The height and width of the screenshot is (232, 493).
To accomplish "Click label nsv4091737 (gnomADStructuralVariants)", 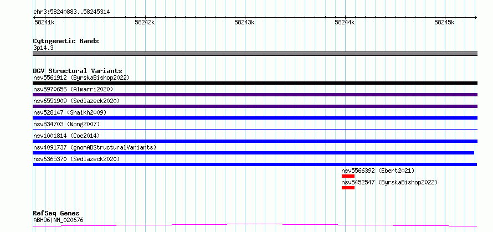I will click(95, 147).
